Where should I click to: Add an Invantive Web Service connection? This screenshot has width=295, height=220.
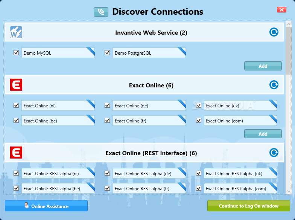pyautogui.click(x=263, y=66)
